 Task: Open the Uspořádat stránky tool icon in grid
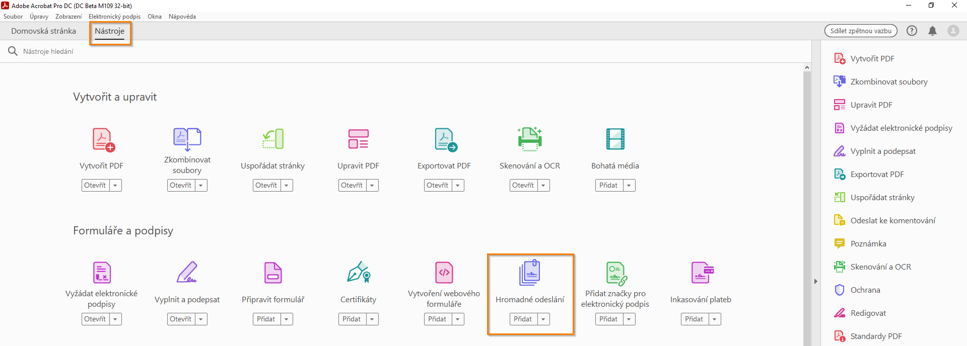[273, 139]
